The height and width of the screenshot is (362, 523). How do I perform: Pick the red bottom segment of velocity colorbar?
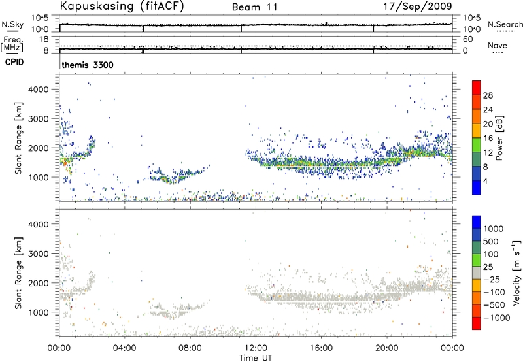pos(477,323)
